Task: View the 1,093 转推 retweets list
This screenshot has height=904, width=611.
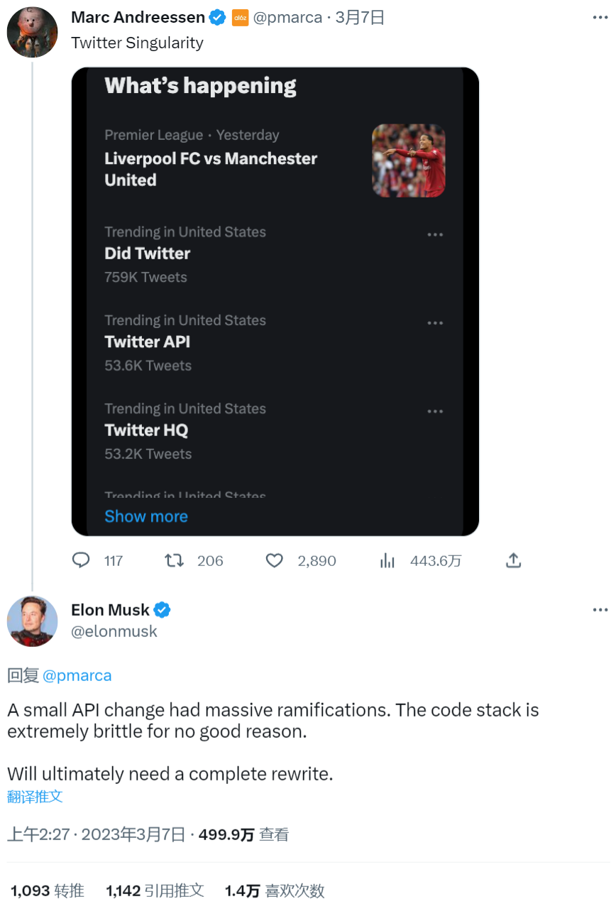Action: pos(48,890)
